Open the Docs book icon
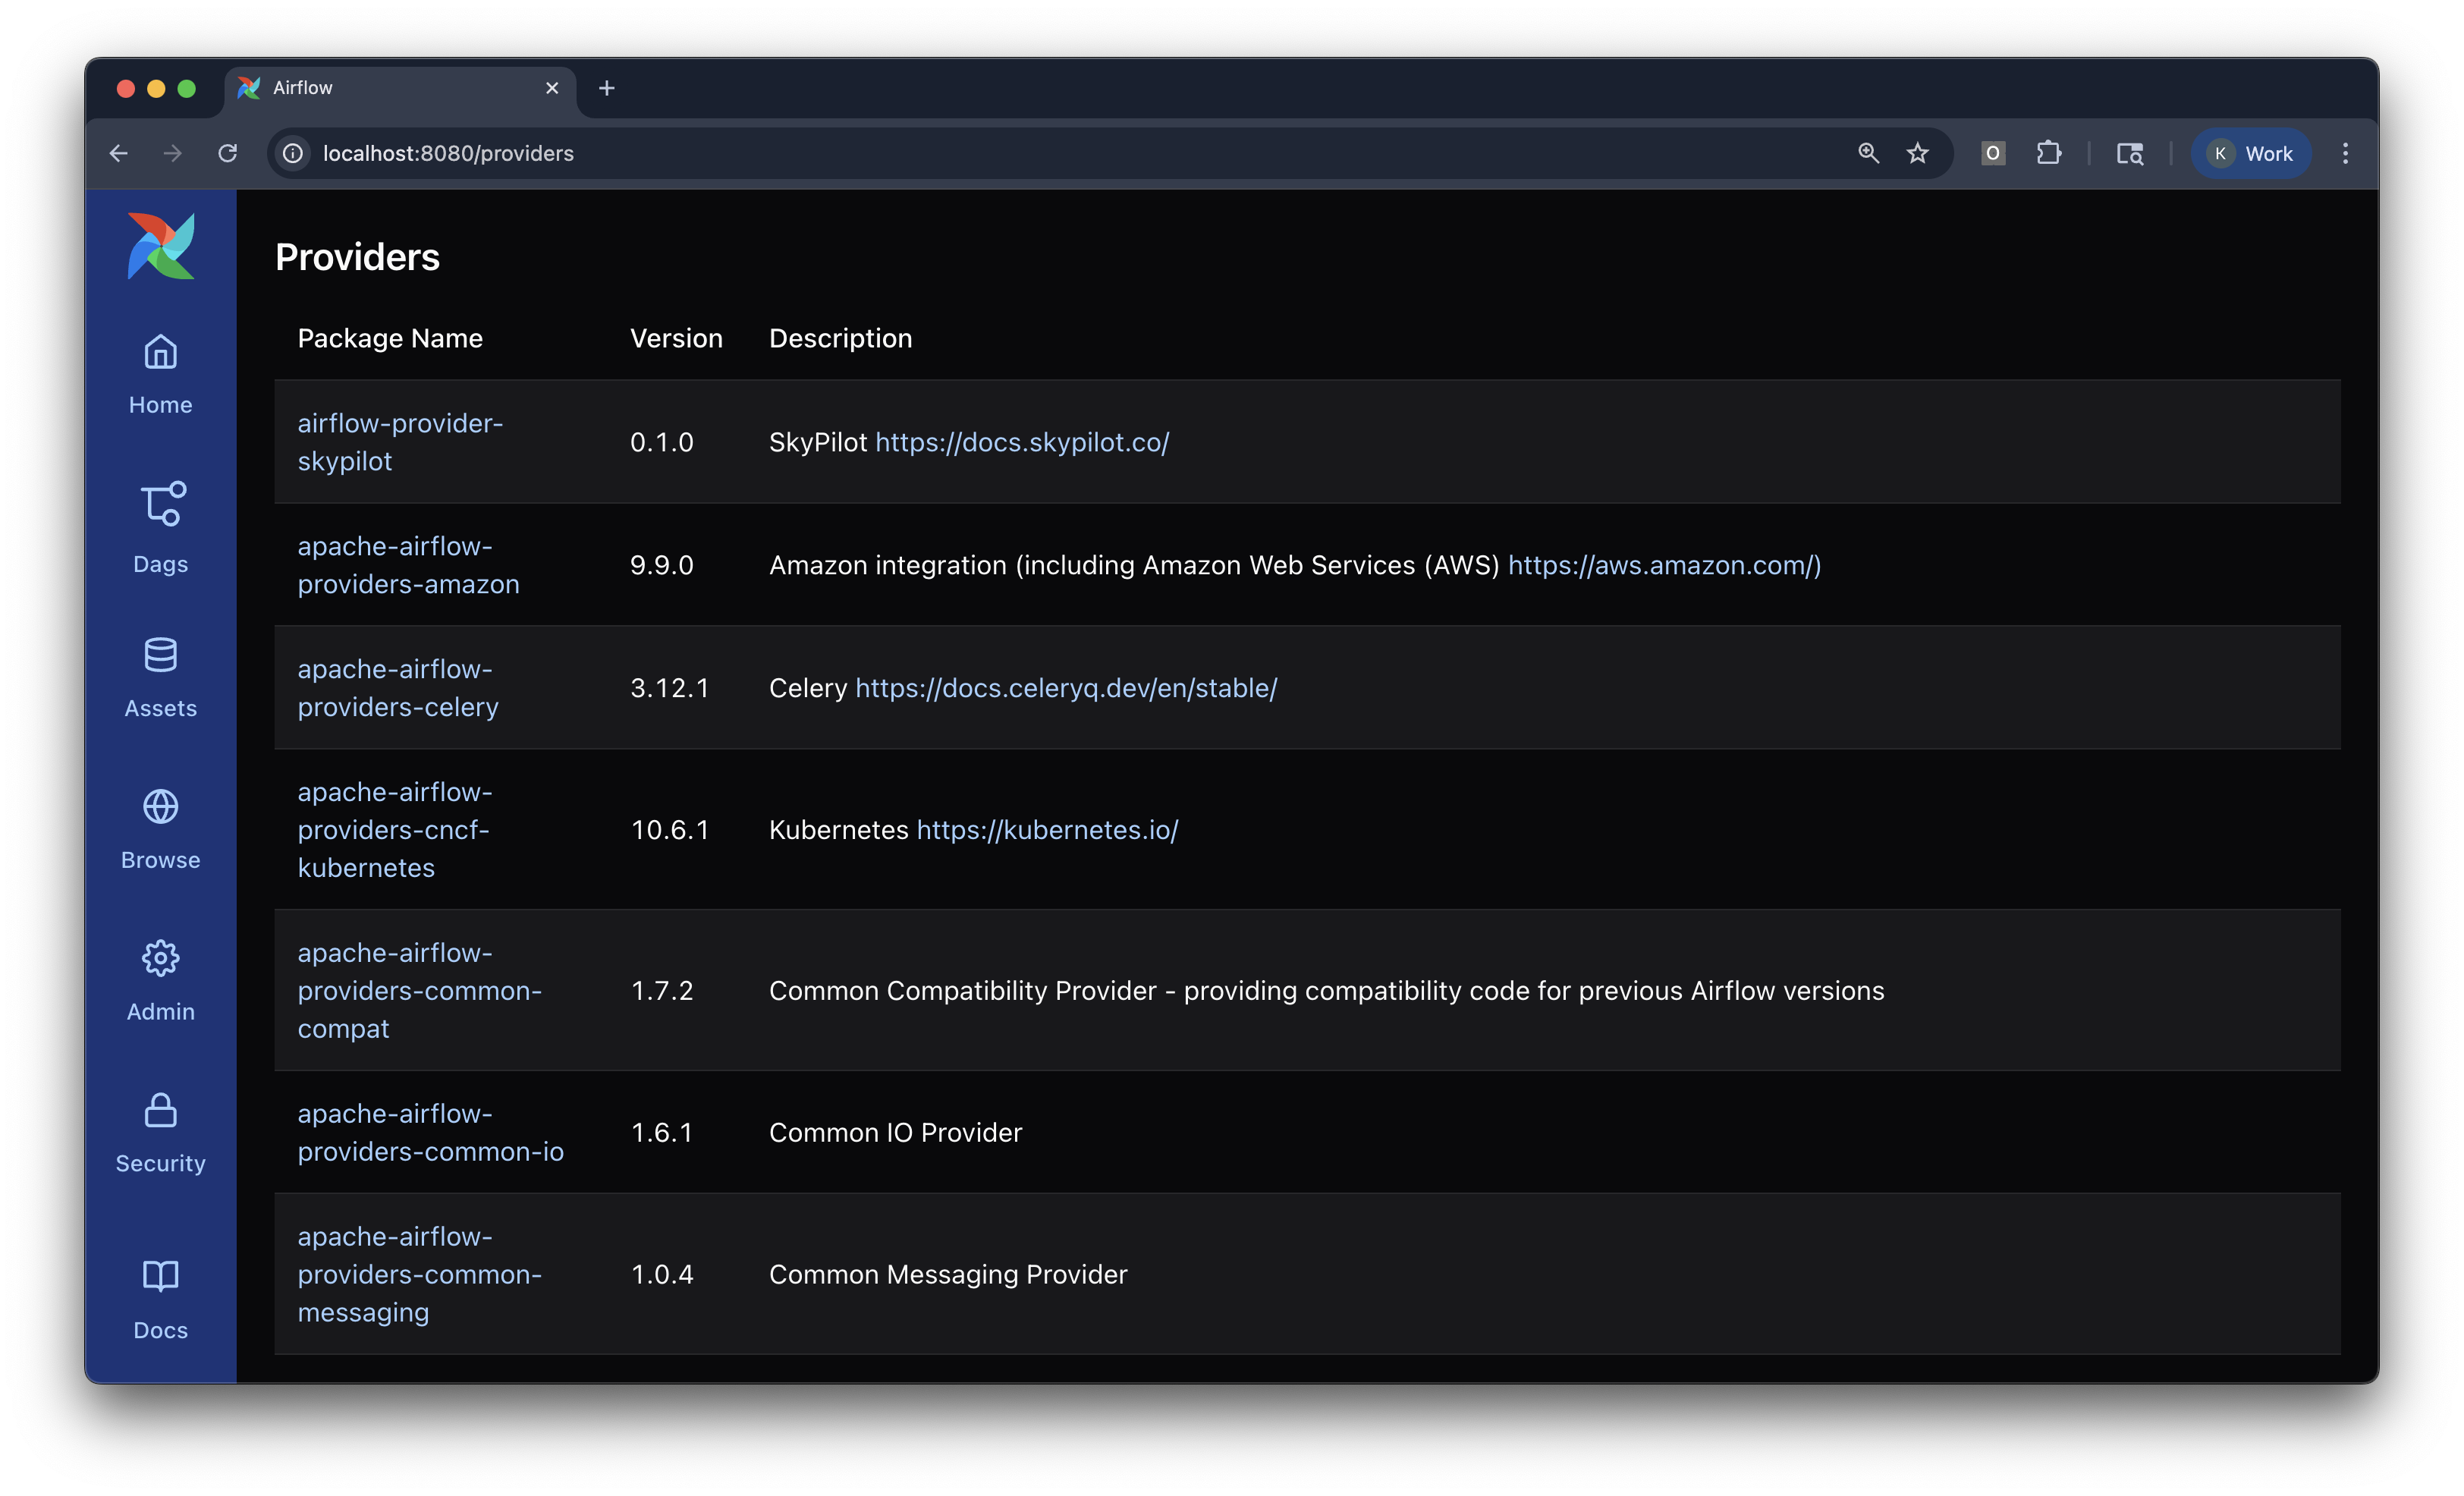Screen dimensions: 2464x1496 coord(160,1298)
